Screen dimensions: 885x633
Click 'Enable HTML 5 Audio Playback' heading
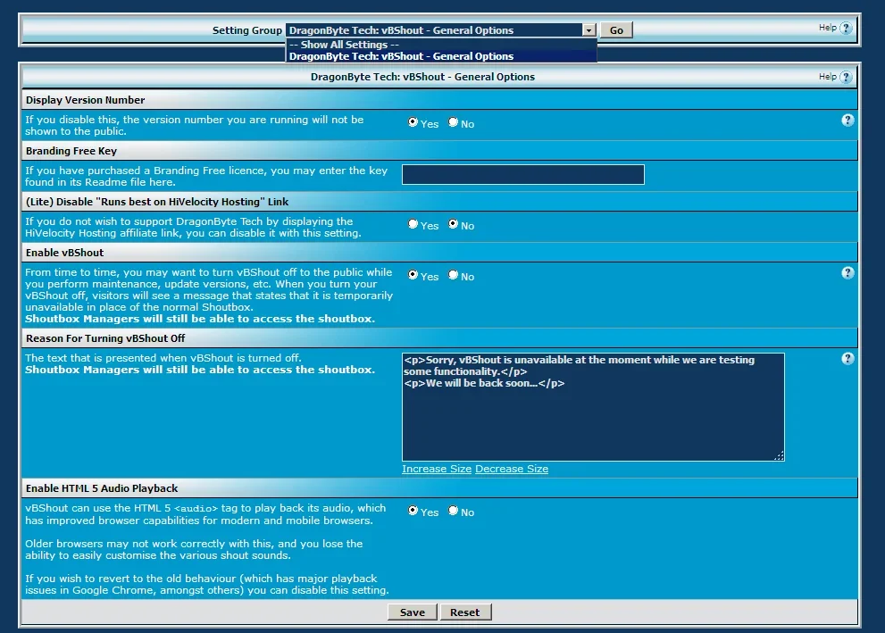point(102,488)
